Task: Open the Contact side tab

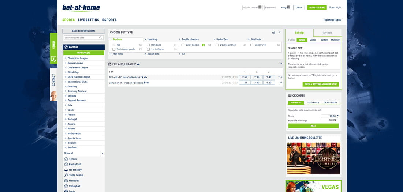Action: (53, 84)
